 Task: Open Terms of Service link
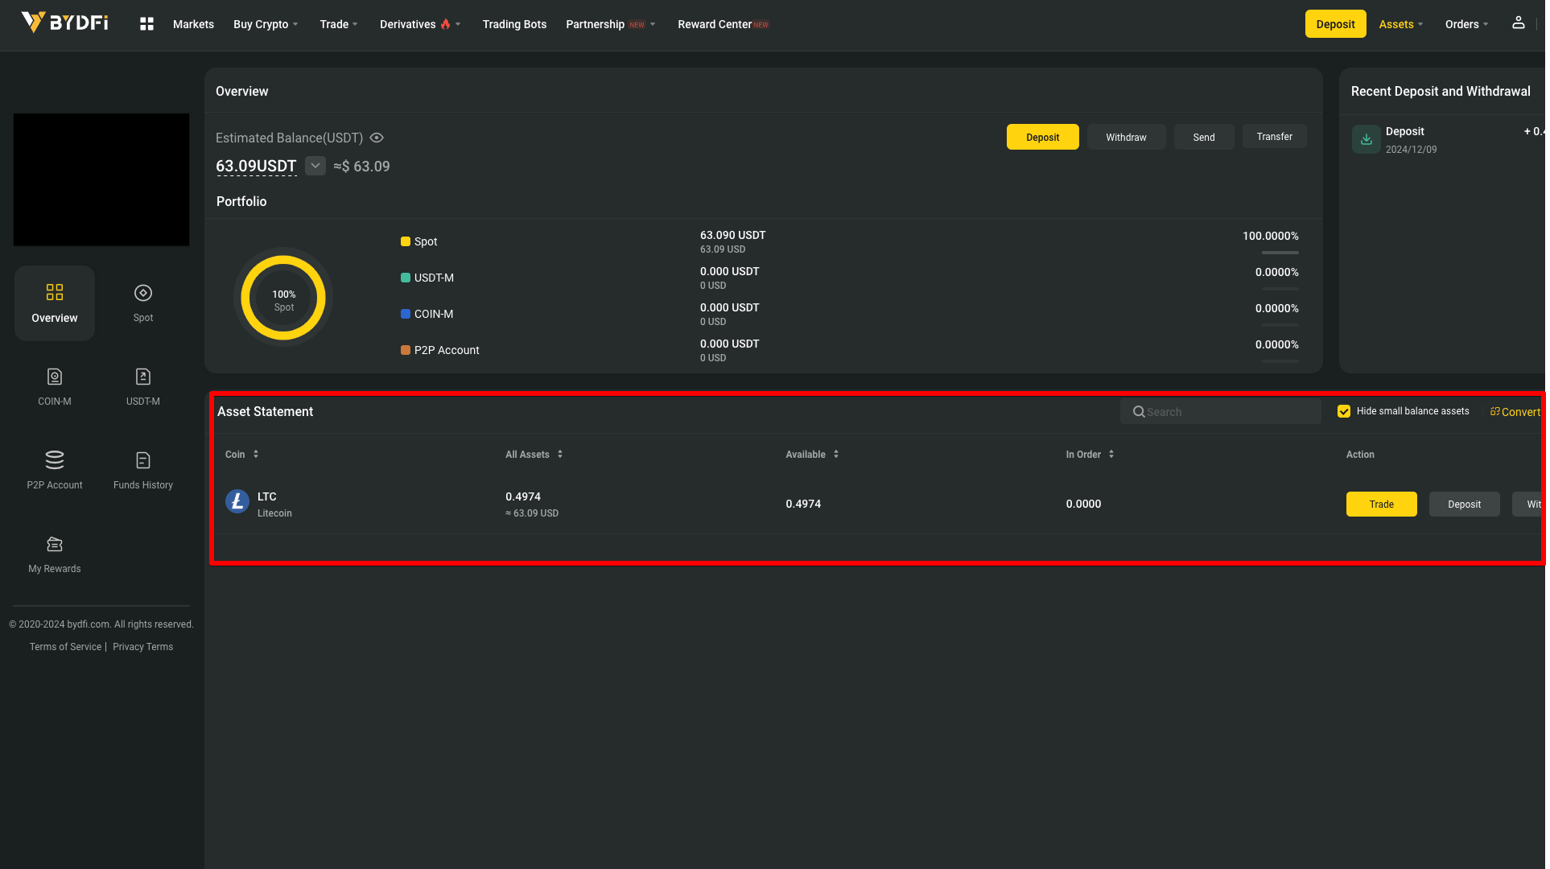pos(65,647)
